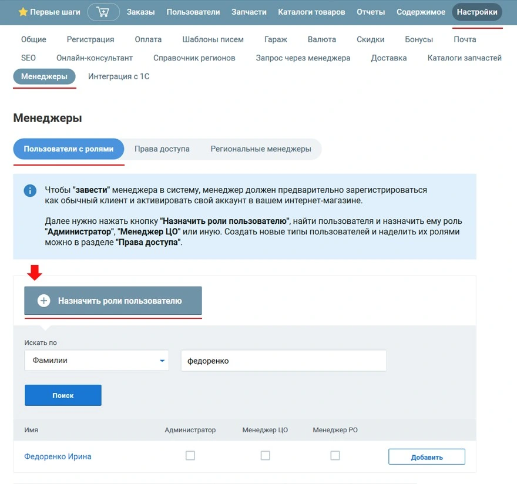Tick the Администратор checkbox for Федоренко Ирина

(x=190, y=456)
